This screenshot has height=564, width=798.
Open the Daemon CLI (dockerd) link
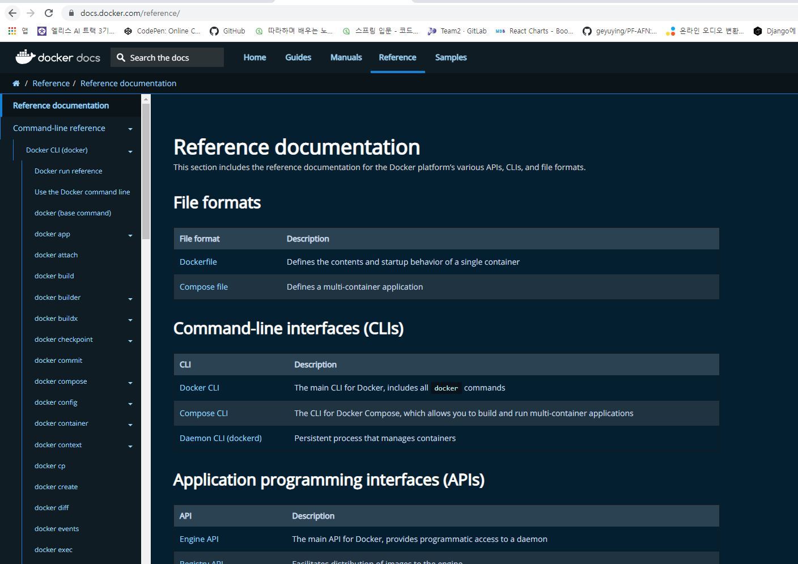(220, 438)
